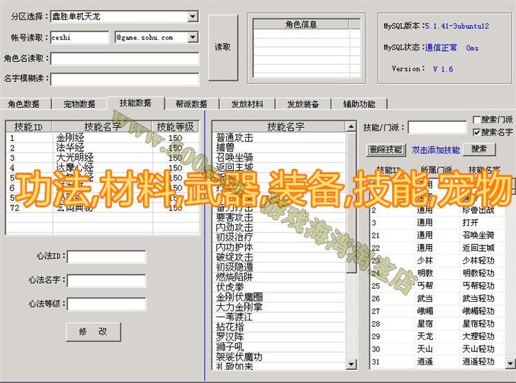Click the 搜索 button
This screenshot has width=516, height=383.
[479, 149]
